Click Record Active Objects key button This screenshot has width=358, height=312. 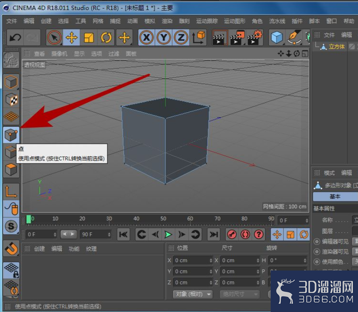(232, 234)
